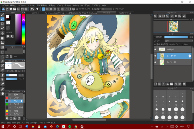Select the rectangular Selection tool
Screen dimensions: 194x129
(x=2, y=52)
